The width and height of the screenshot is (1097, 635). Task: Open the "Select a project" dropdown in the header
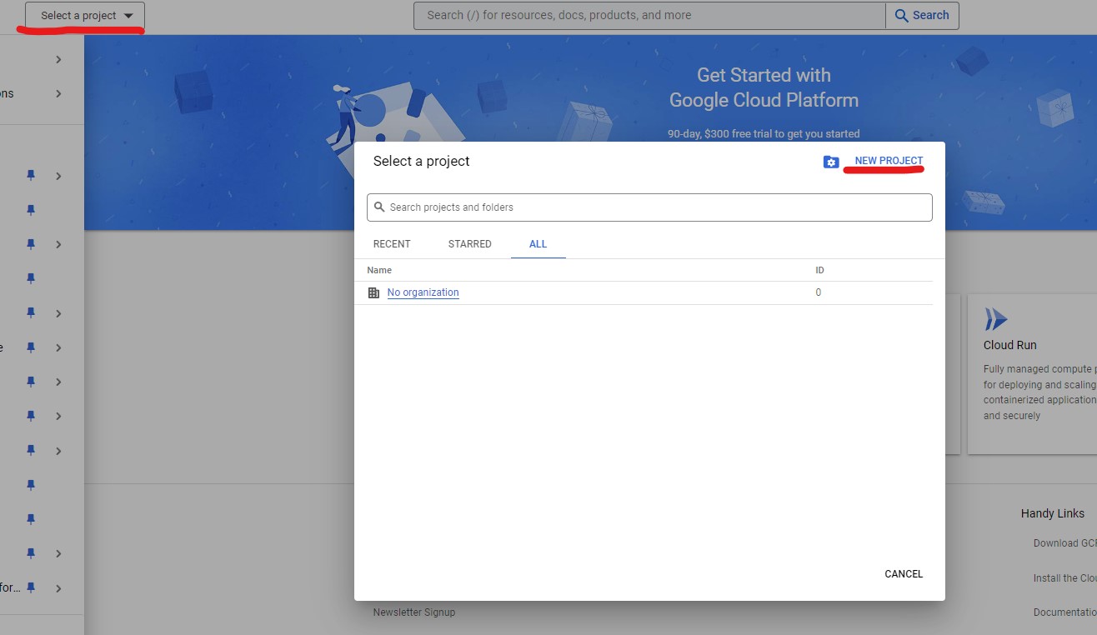(85, 16)
